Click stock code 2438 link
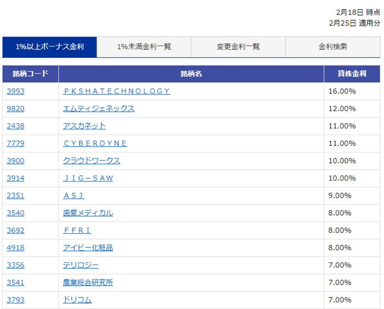 point(15,126)
